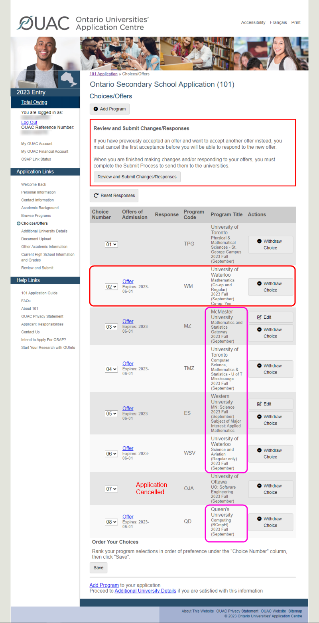Open Start Your Research with OUInfo

48,347
